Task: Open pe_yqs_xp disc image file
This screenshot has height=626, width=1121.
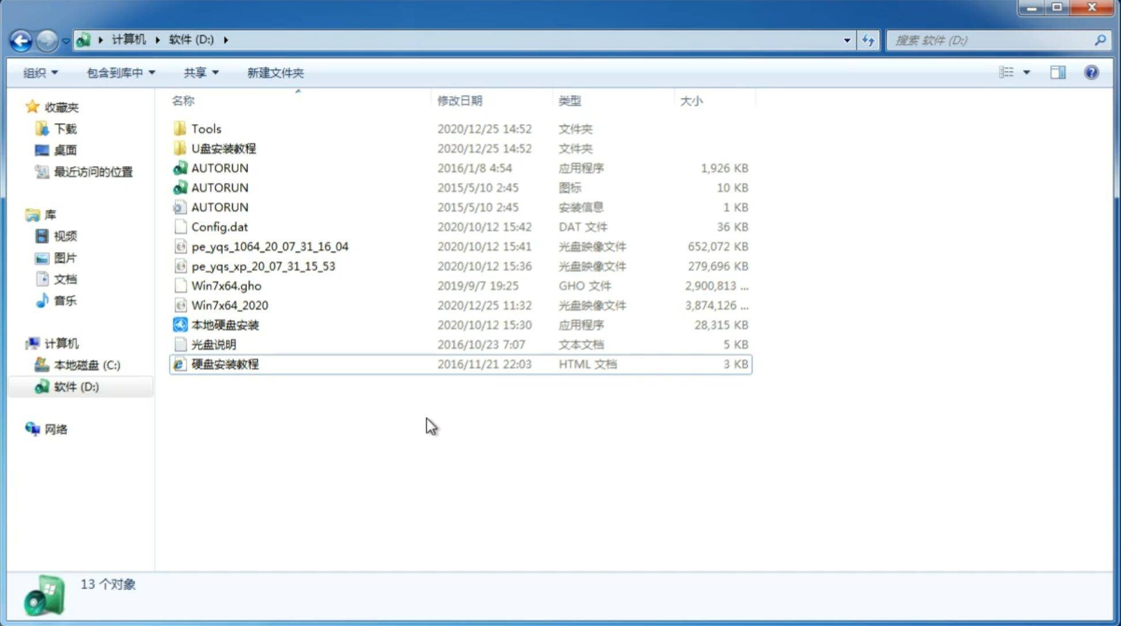Action: (x=263, y=265)
